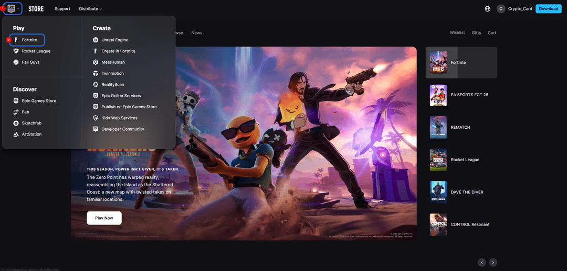Collapse the Epic Games menu chevron
Image resolution: width=567 pixels, height=271 pixels.
point(18,9)
